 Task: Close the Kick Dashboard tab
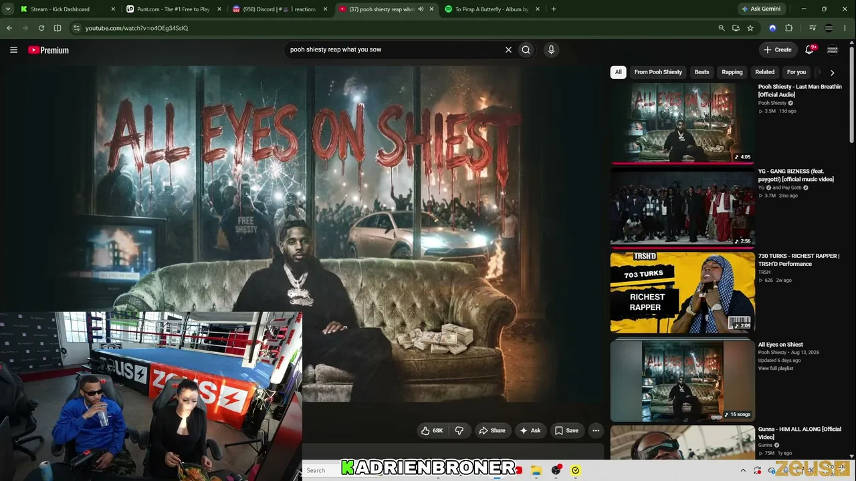pos(113,9)
